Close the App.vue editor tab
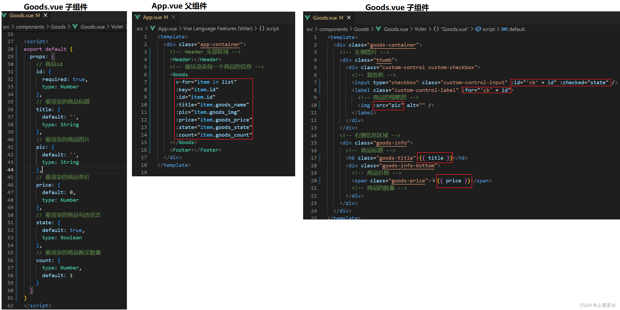This screenshot has width=620, height=310. click(x=174, y=17)
